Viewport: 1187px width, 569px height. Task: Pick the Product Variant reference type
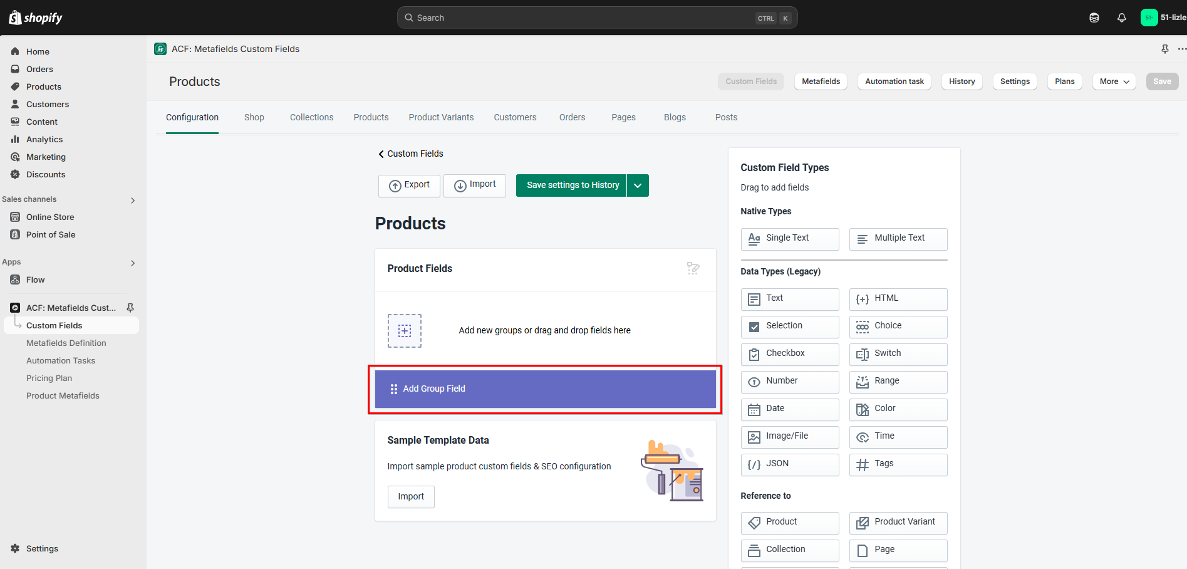point(898,523)
